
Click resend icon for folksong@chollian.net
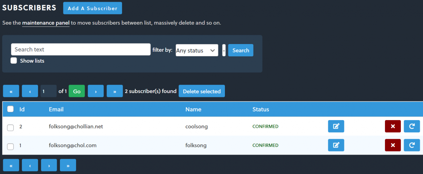(x=412, y=126)
